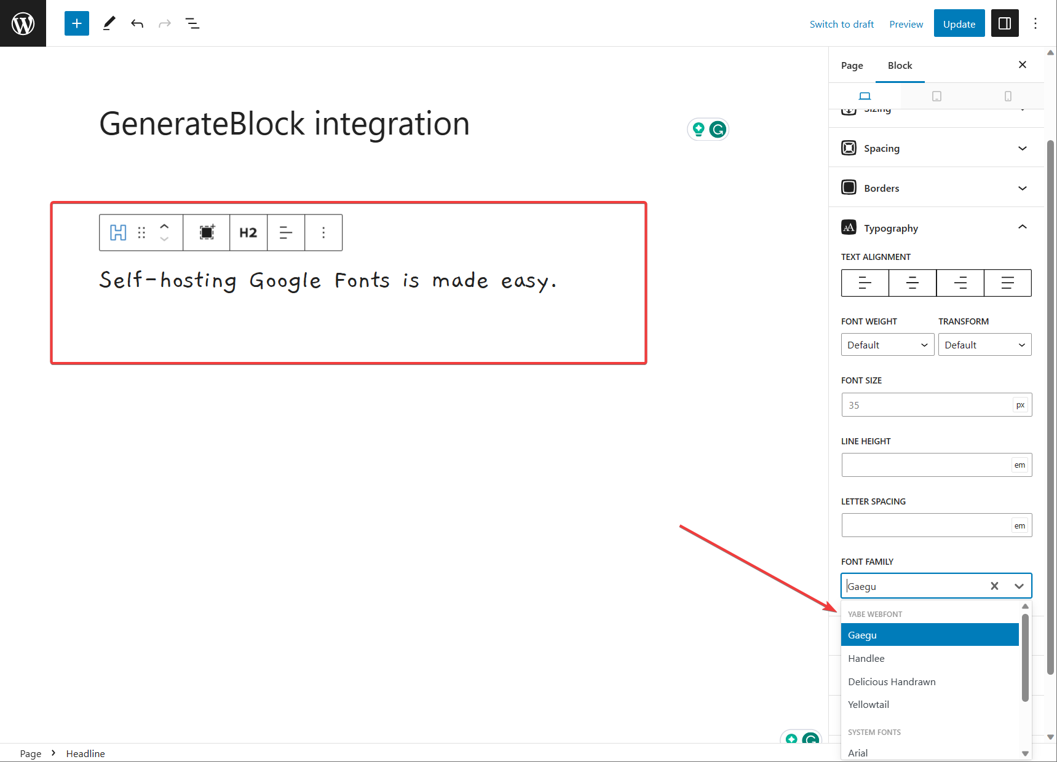
Task: Open the document overview list view
Action: [192, 23]
